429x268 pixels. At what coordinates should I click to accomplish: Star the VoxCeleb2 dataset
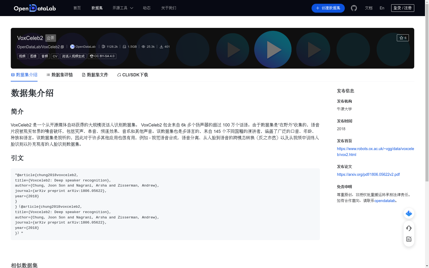(x=403, y=38)
